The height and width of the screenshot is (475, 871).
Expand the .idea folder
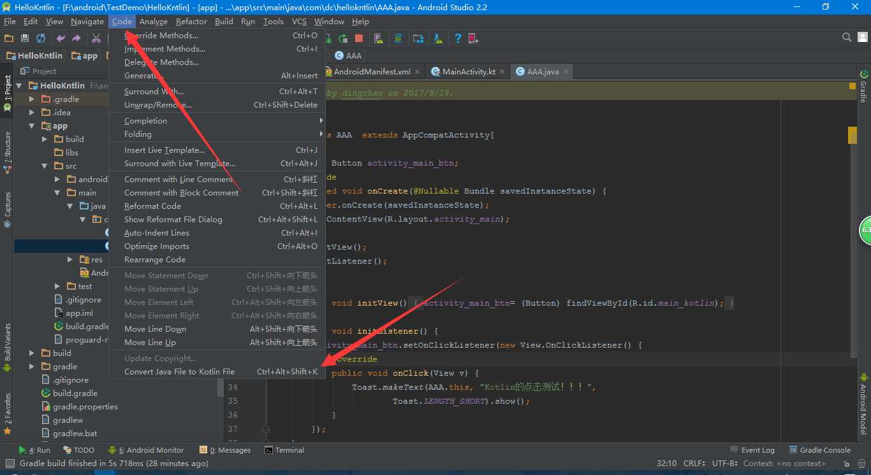click(32, 113)
